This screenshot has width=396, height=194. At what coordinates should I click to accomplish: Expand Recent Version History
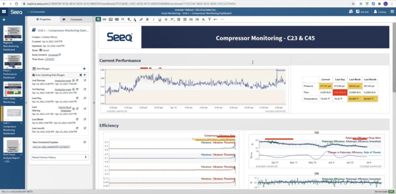pyautogui.click(x=60, y=157)
